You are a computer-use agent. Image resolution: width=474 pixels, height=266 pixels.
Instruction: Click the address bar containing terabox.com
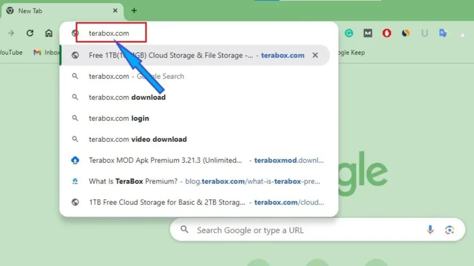click(185, 33)
